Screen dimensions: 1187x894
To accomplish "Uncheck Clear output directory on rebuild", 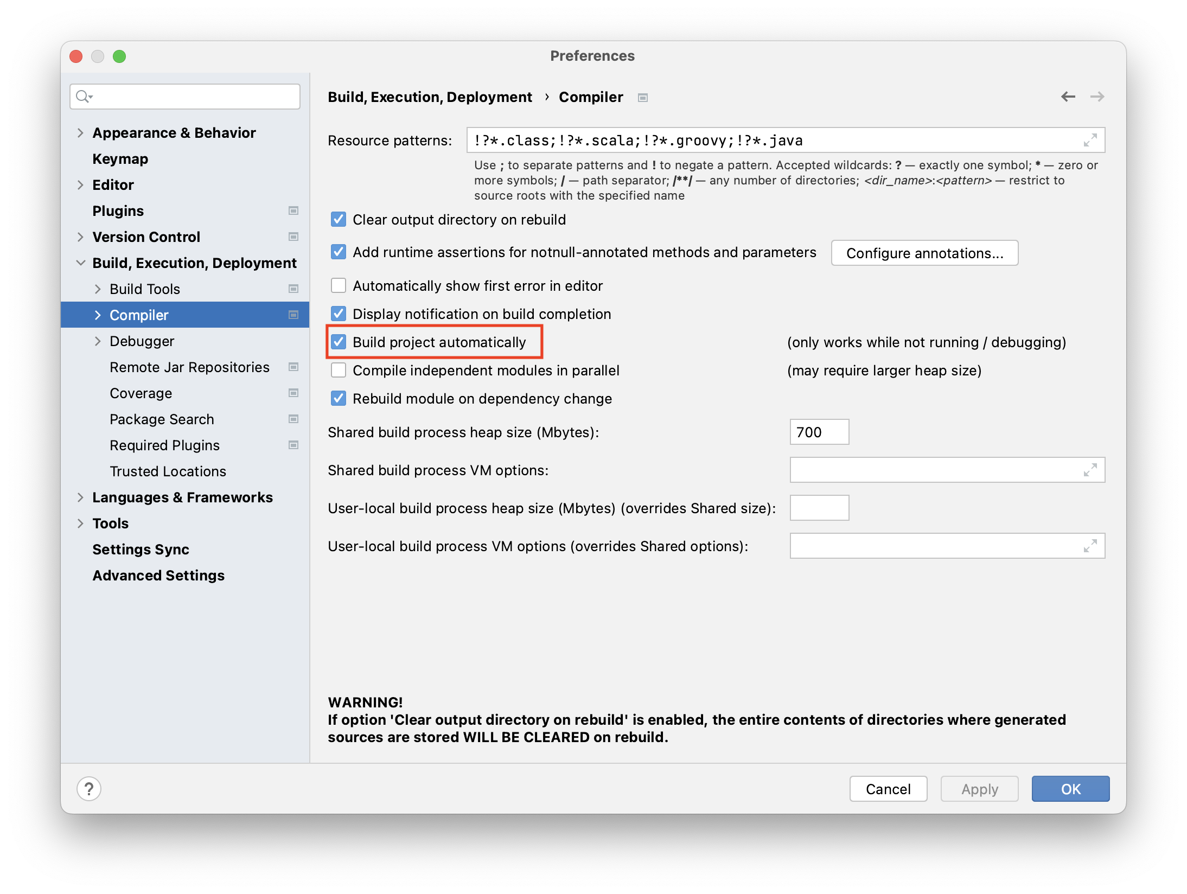I will click(x=339, y=220).
